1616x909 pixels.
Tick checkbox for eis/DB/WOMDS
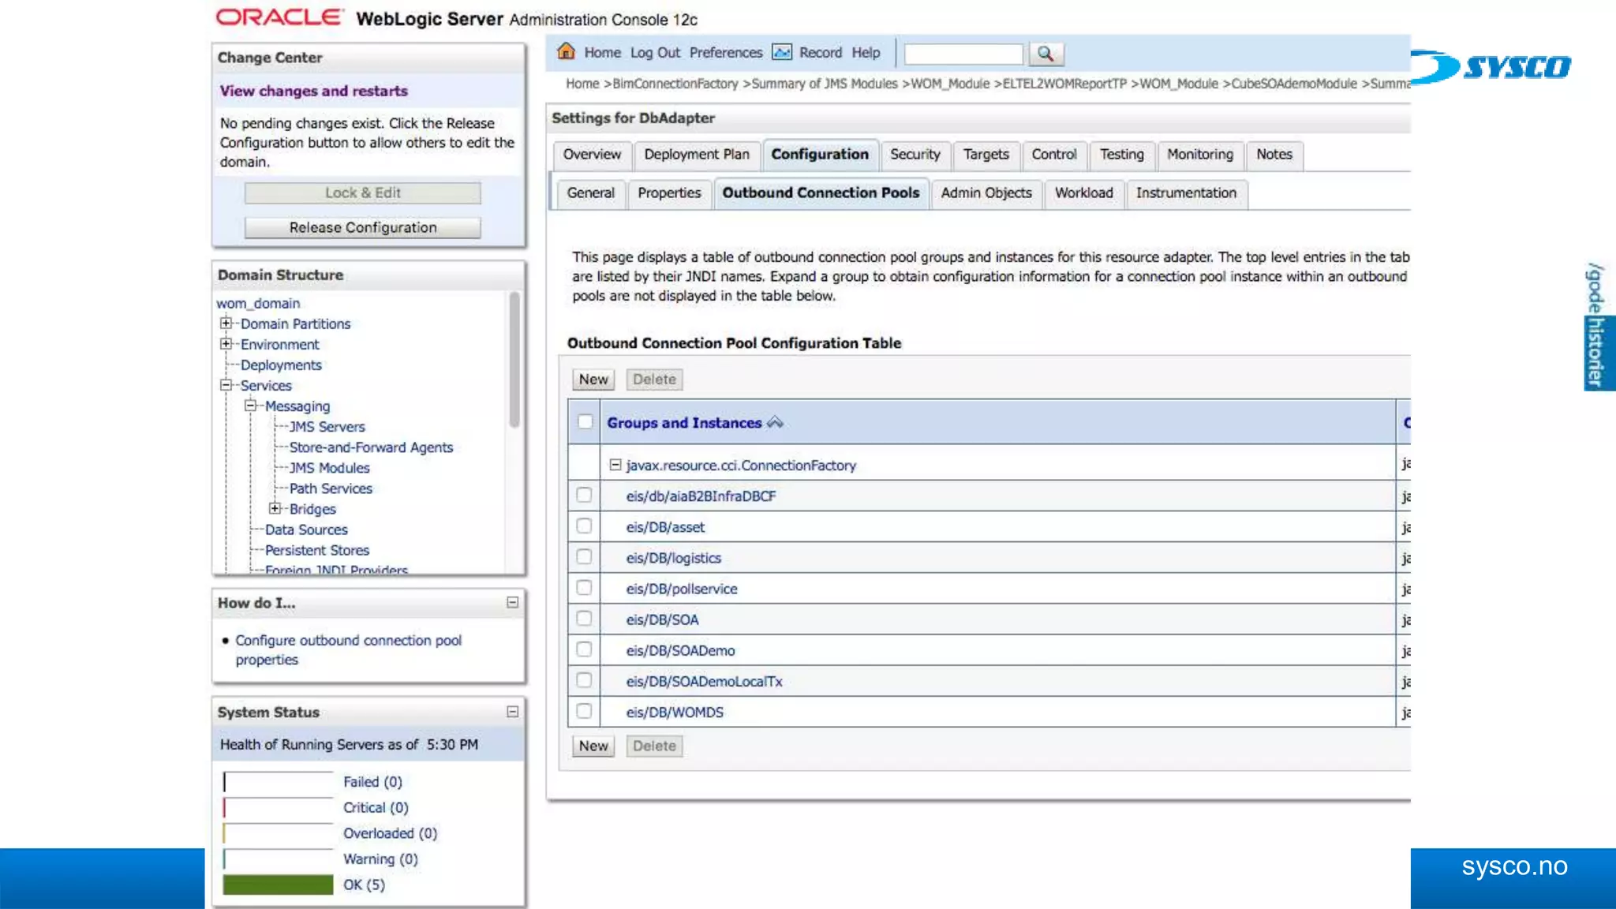pos(584,711)
